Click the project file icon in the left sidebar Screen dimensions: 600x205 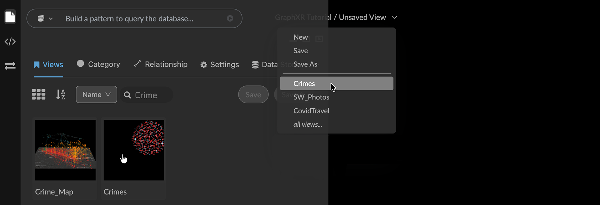[x=10, y=17]
